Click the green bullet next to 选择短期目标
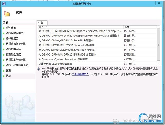Image resolution: width=165 pixels, height=125 pixels. [x=4, y=49]
